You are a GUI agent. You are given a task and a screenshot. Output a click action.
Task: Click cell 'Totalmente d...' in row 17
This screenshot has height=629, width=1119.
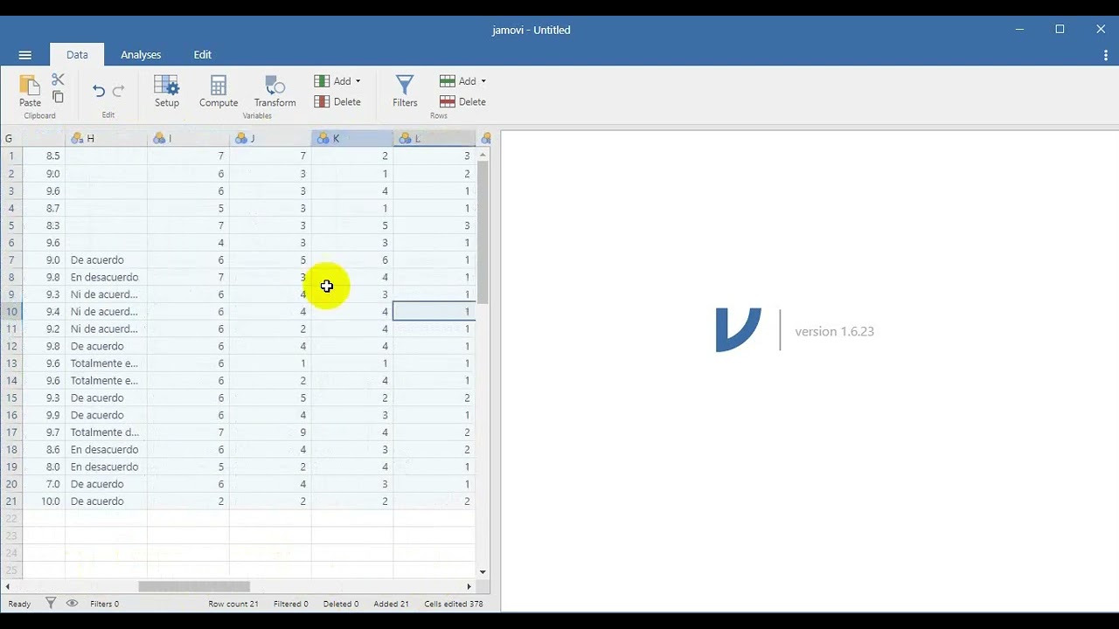click(106, 432)
